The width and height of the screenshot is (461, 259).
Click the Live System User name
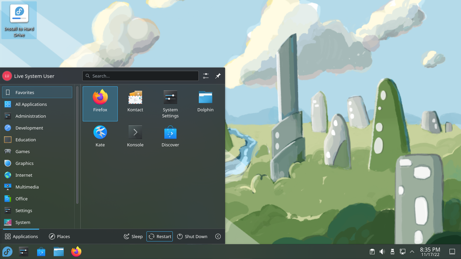[x=34, y=76]
